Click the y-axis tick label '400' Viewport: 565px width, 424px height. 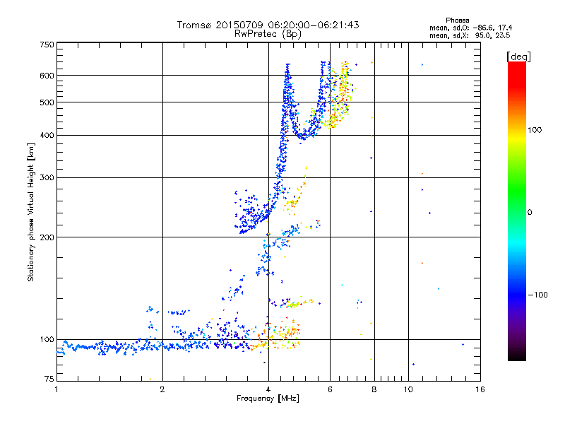(47, 136)
